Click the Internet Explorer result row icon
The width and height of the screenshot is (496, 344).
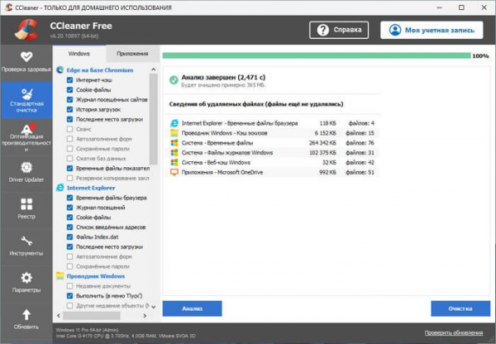(x=174, y=123)
